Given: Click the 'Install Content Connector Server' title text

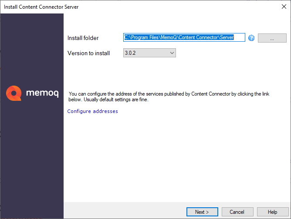Looking at the screenshot, I should (x=41, y=7).
